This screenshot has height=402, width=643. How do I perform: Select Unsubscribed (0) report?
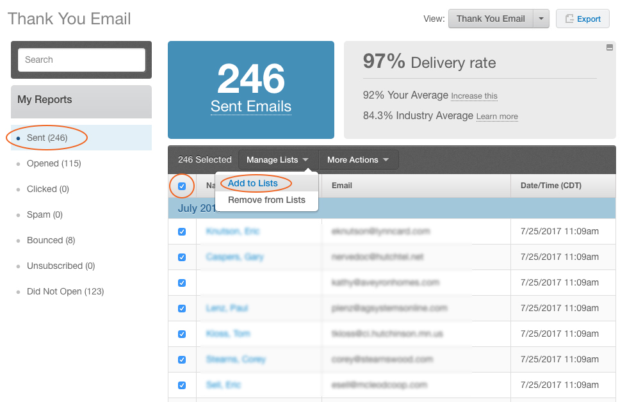click(x=61, y=266)
